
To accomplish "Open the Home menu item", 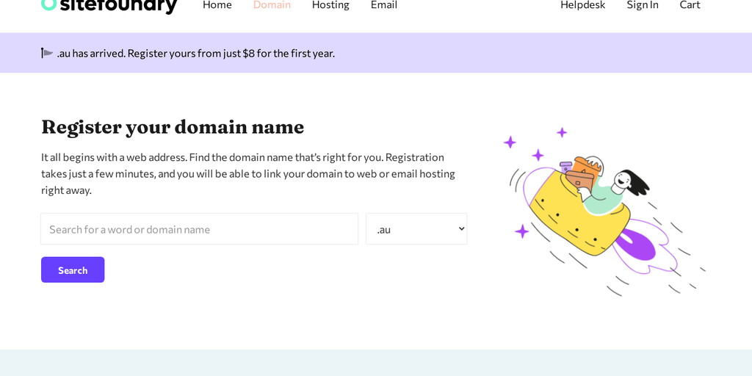I will coord(217,5).
